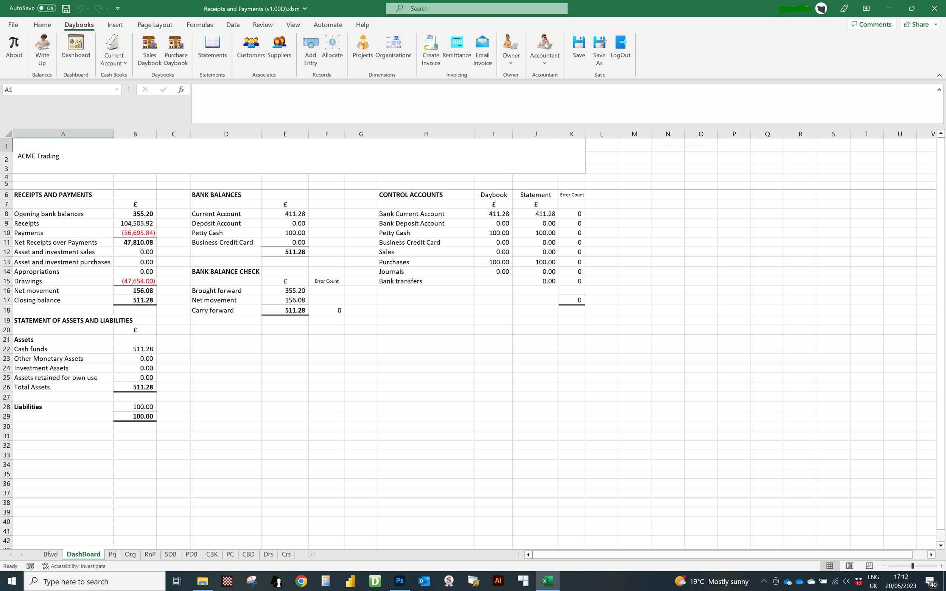
Task: Launch the Create Invoice tool
Action: pyautogui.click(x=430, y=51)
